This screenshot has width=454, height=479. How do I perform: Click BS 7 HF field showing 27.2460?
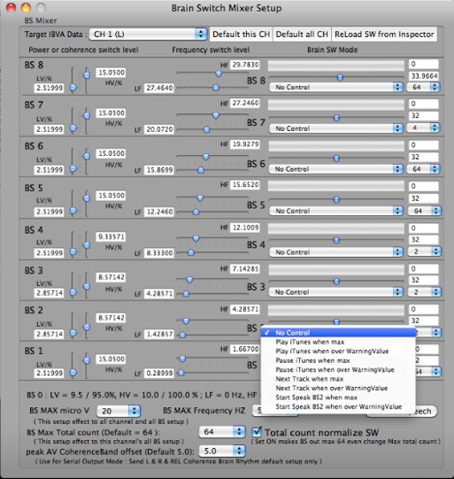pos(245,103)
